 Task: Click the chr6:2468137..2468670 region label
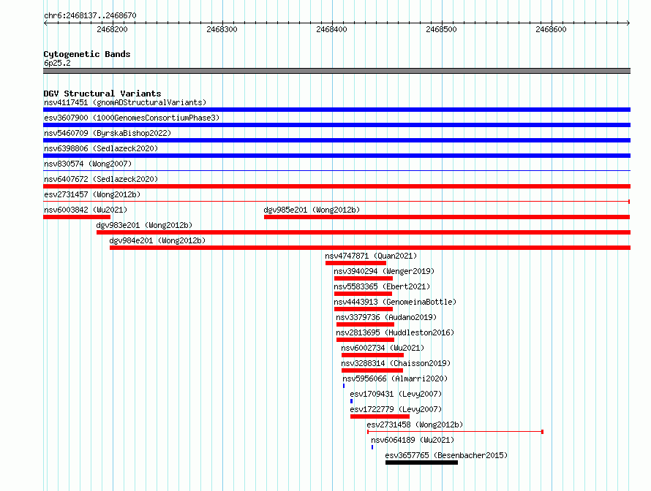[x=90, y=15]
